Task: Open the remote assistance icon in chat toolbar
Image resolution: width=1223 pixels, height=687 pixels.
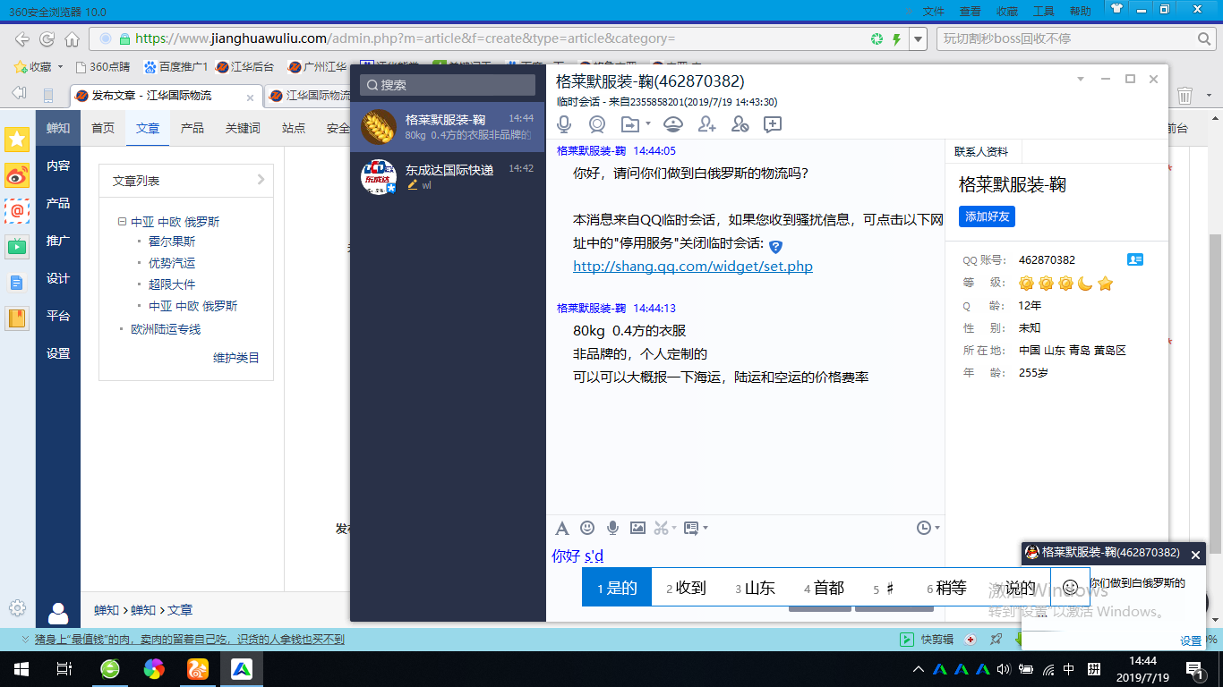Action: point(673,124)
